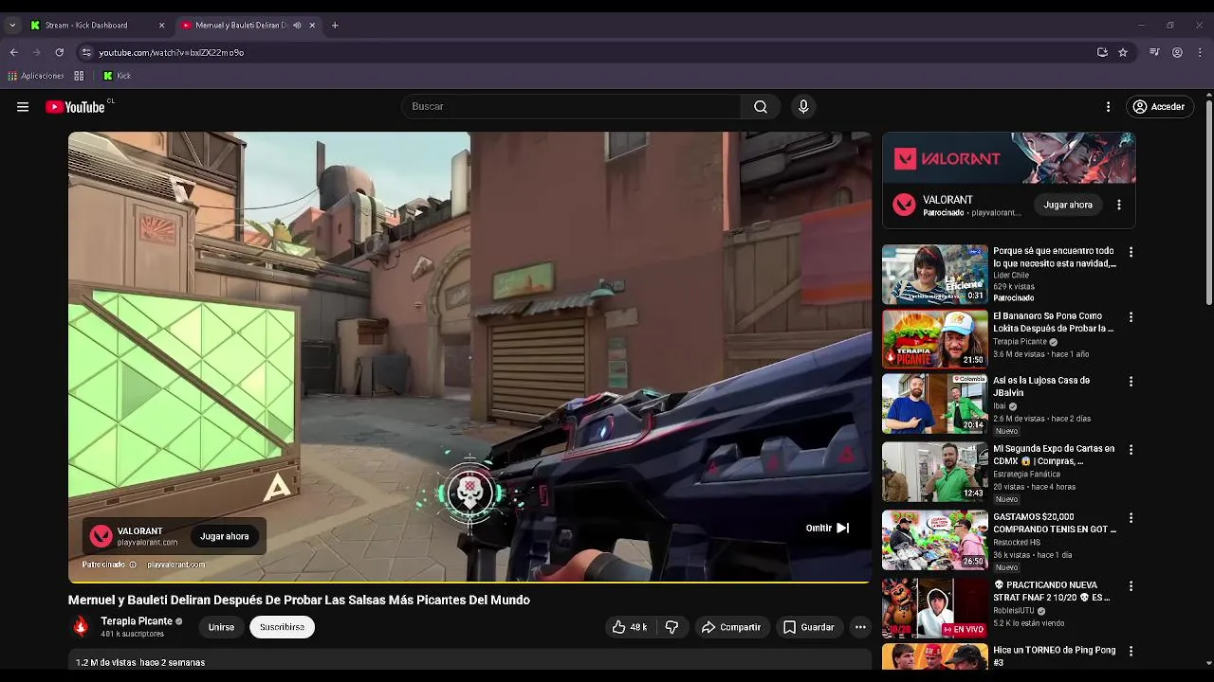Subscribe with the Suscribirse button
The height and width of the screenshot is (682, 1214).
pos(282,627)
